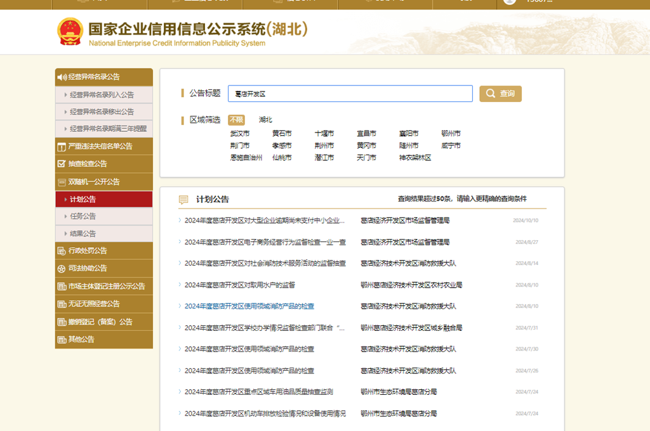Filter by the 湖北 region
The image size is (650, 431).
point(265,120)
